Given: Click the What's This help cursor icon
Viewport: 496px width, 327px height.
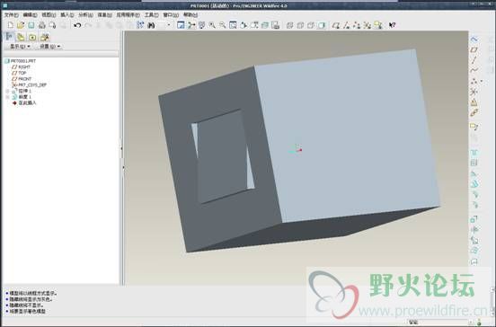Looking at the screenshot, I should coord(392,25).
